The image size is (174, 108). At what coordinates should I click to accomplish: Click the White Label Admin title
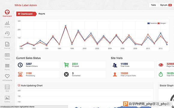click(x=25, y=5)
